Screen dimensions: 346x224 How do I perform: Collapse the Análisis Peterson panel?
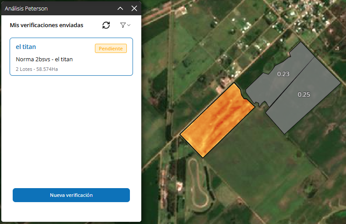click(120, 8)
